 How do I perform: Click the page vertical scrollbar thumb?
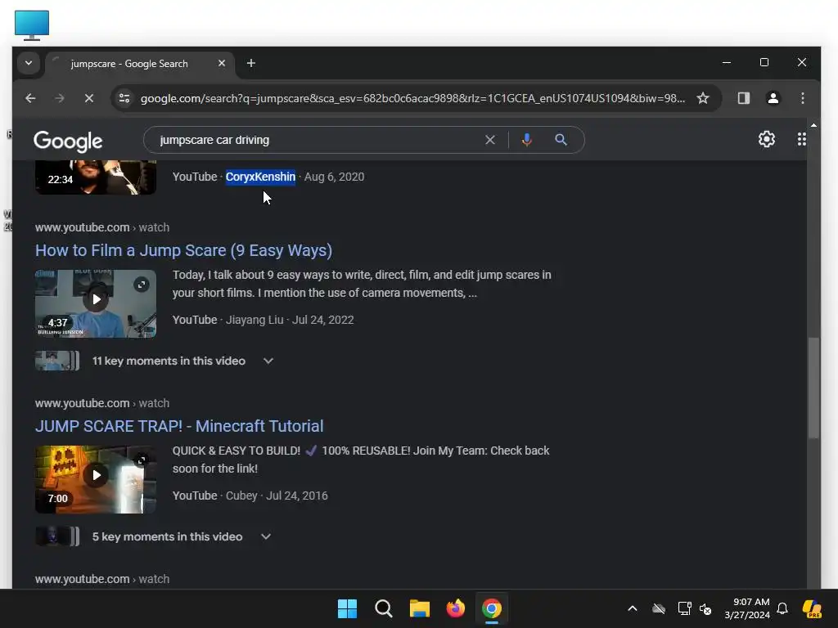pos(813,388)
